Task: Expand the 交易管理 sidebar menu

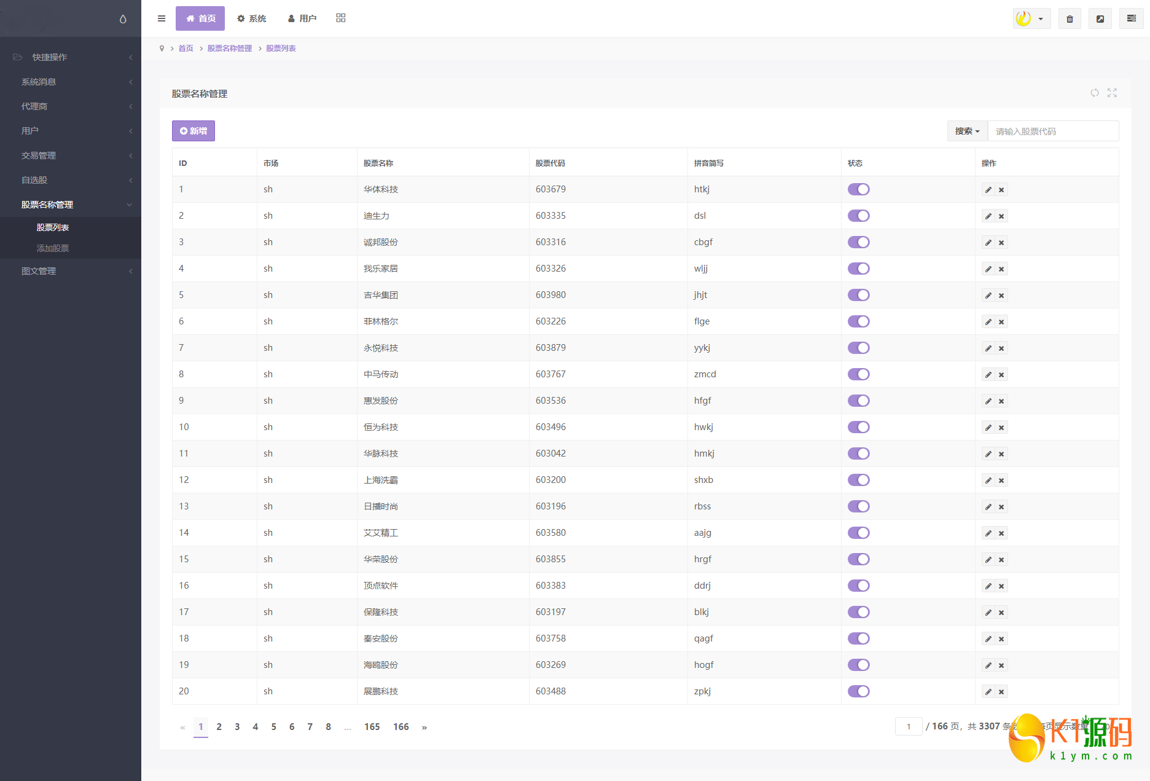Action: [x=71, y=155]
